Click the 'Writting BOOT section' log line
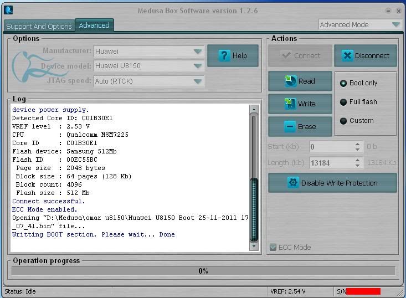The height and width of the screenshot is (298, 406). pyautogui.click(x=94, y=234)
